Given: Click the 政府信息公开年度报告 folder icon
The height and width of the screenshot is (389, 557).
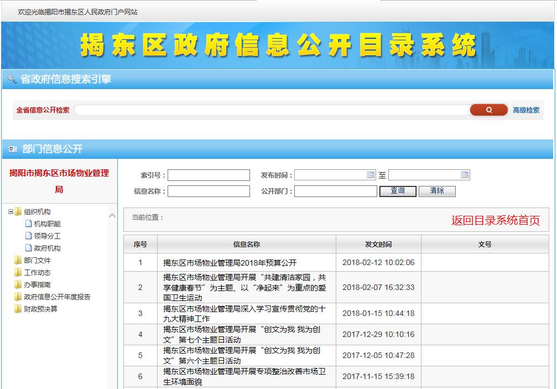Looking at the screenshot, I should [x=18, y=297].
